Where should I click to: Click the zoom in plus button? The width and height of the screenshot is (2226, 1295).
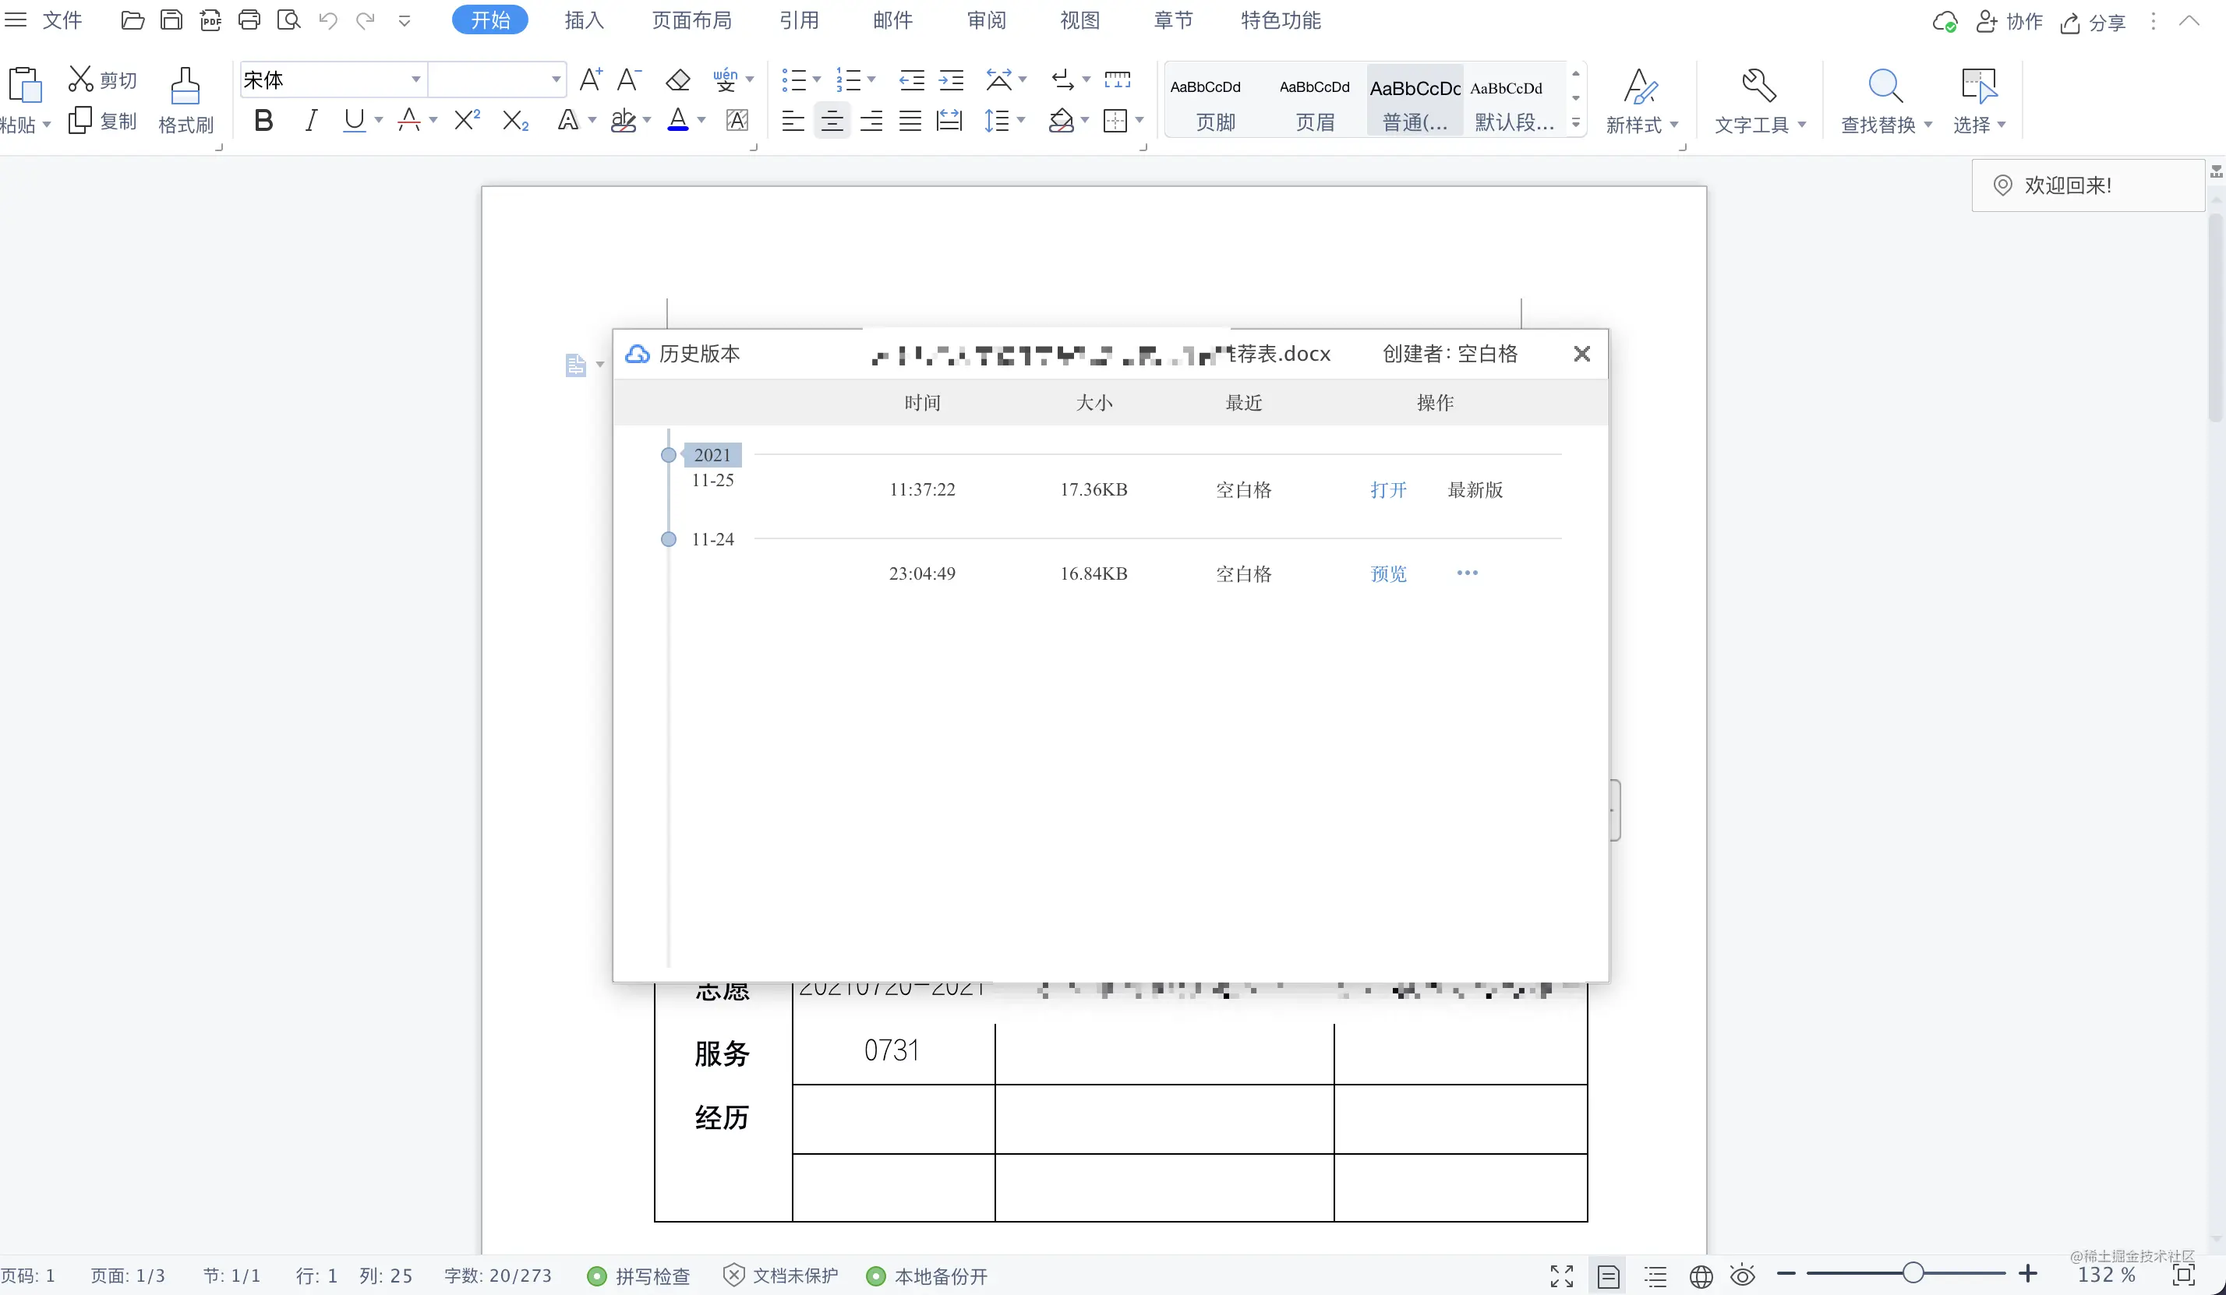(x=2028, y=1273)
